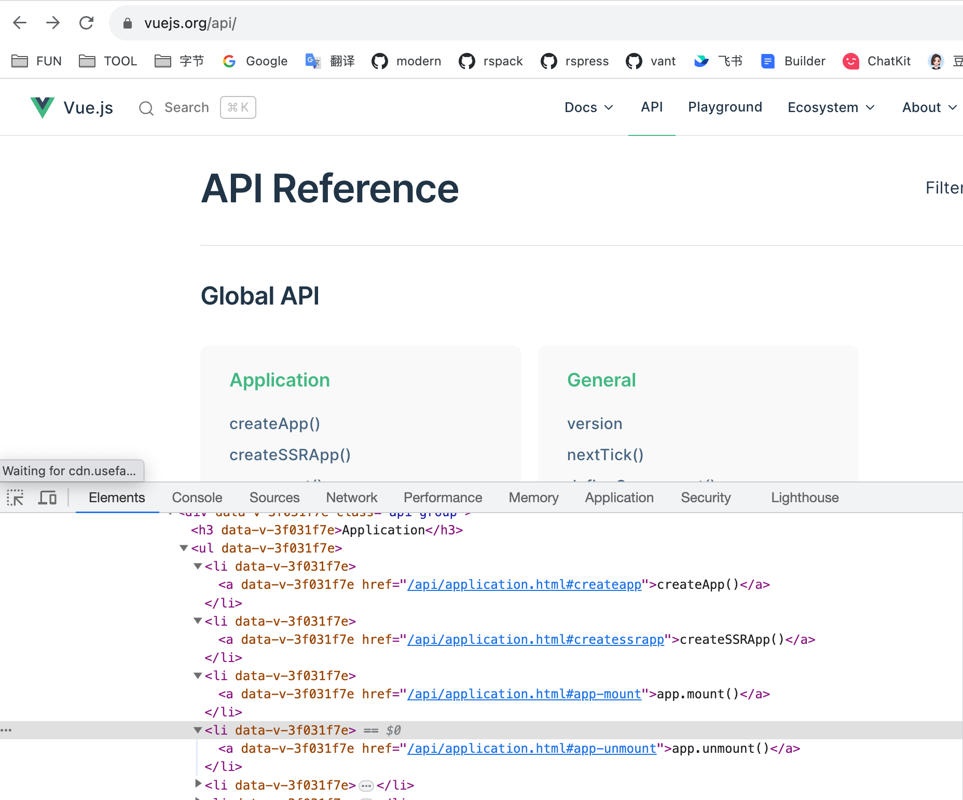963x800 pixels.
Task: Click the back navigation arrow
Action: coord(19,23)
